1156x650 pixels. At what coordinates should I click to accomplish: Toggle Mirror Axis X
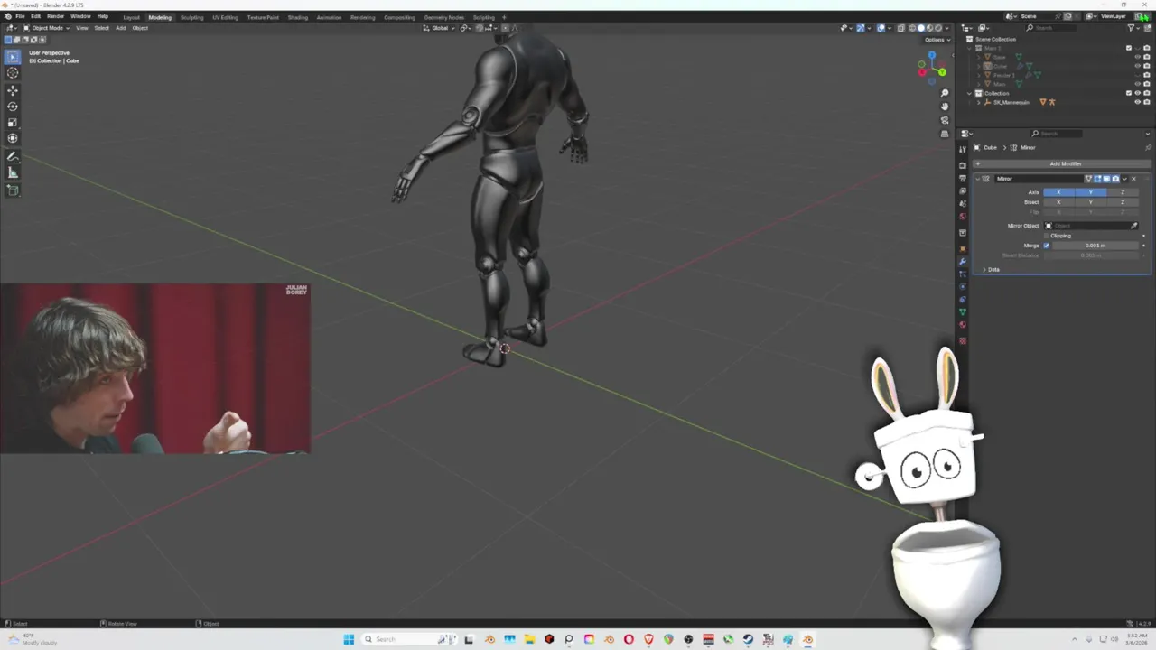click(1058, 192)
